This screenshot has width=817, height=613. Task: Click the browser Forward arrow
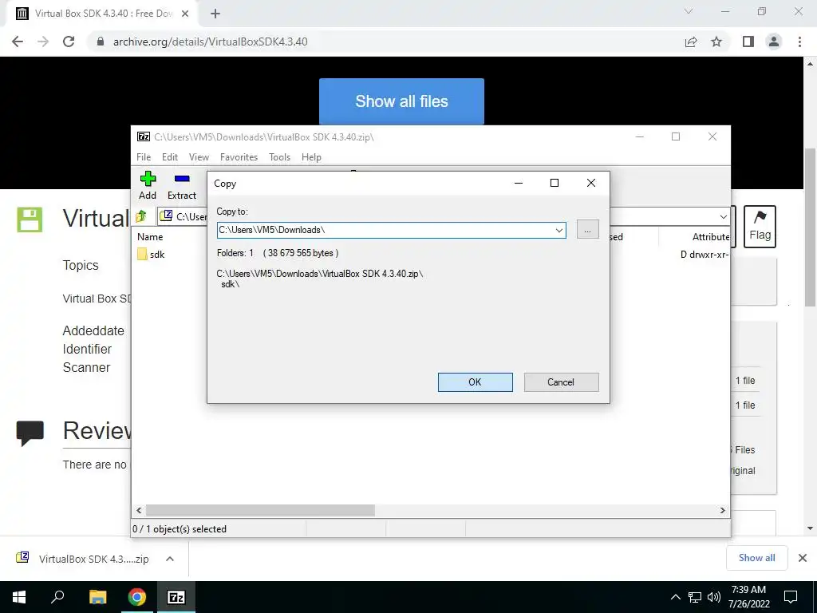43,42
